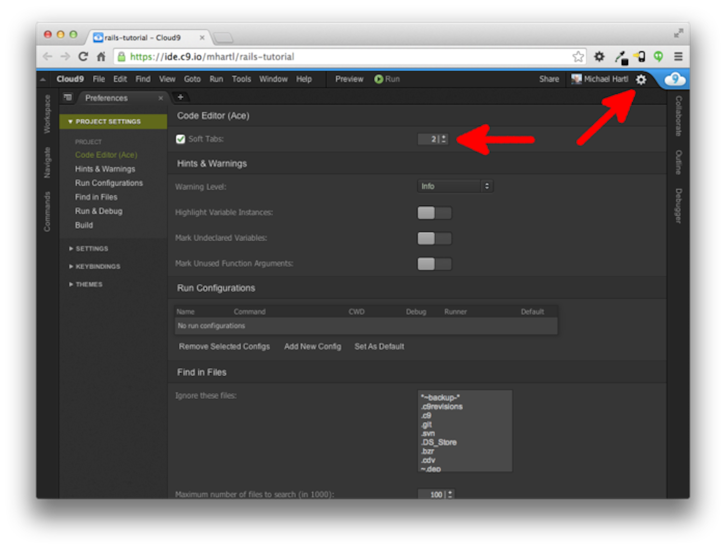Expand the Keybindings section
The image size is (726, 549).
[94, 266]
